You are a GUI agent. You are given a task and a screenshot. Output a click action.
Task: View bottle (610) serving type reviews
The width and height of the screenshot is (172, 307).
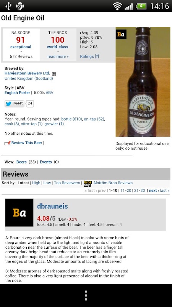point(71,119)
